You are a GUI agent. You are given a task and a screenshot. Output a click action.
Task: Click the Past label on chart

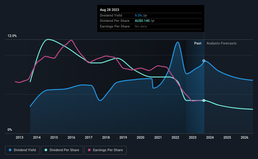pos(198,43)
